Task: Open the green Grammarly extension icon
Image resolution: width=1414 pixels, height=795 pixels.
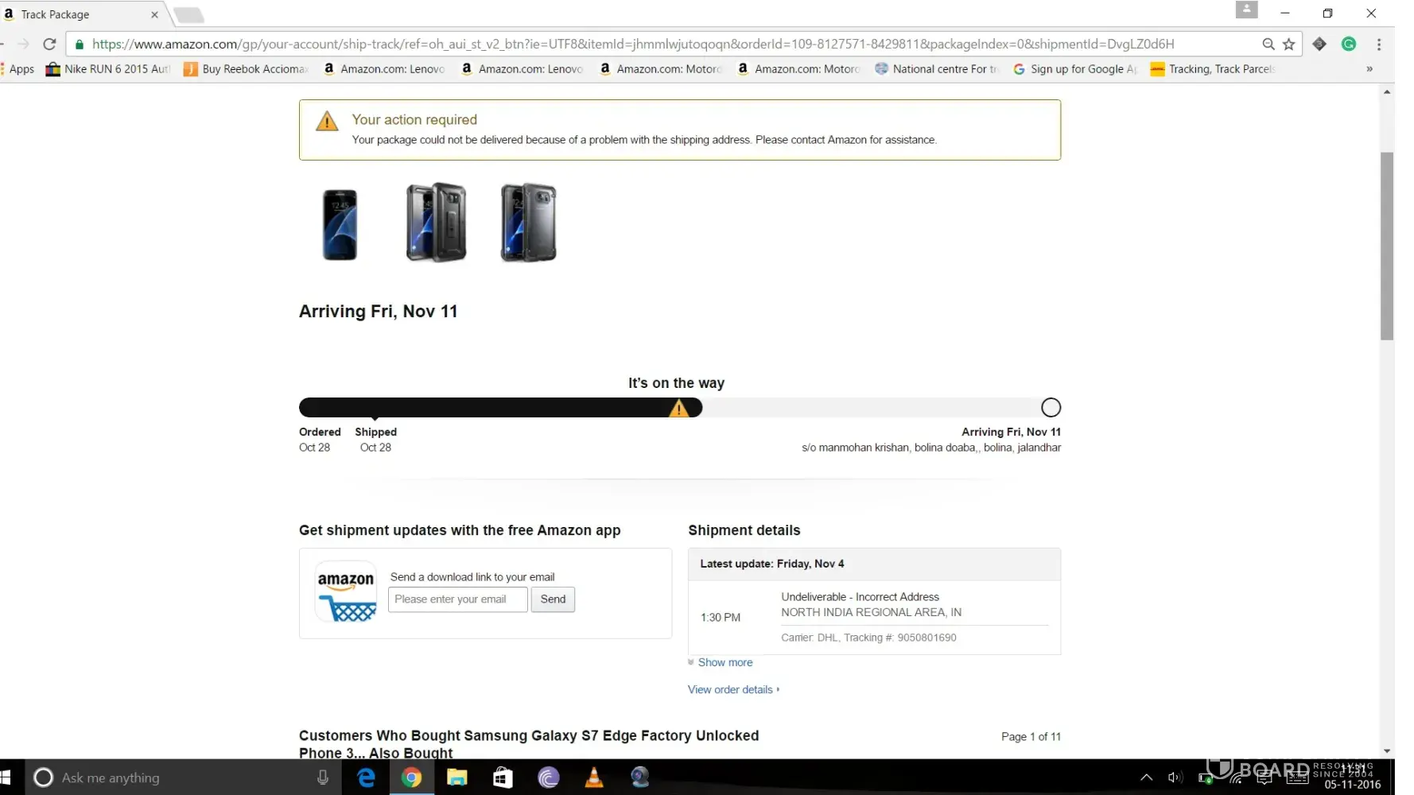Action: pos(1349,45)
